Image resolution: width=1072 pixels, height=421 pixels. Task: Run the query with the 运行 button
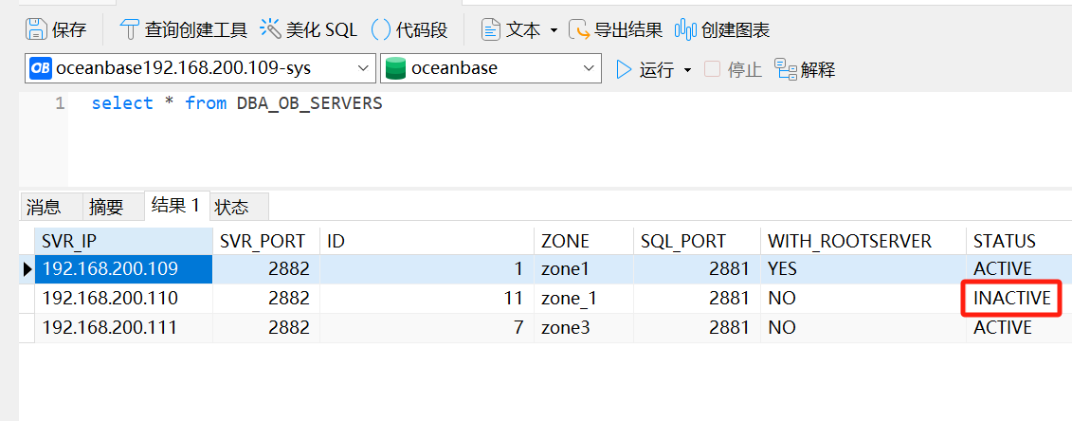pyautogui.click(x=645, y=69)
